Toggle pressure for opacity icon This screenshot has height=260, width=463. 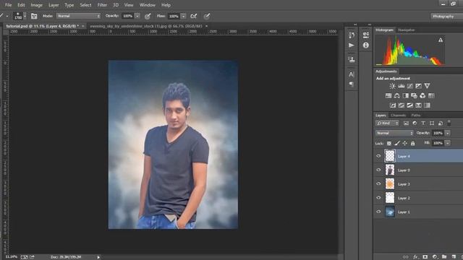point(148,16)
